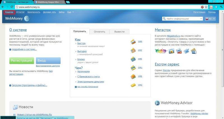
Task: Click the search magnifier icon
Action: coord(164,19)
